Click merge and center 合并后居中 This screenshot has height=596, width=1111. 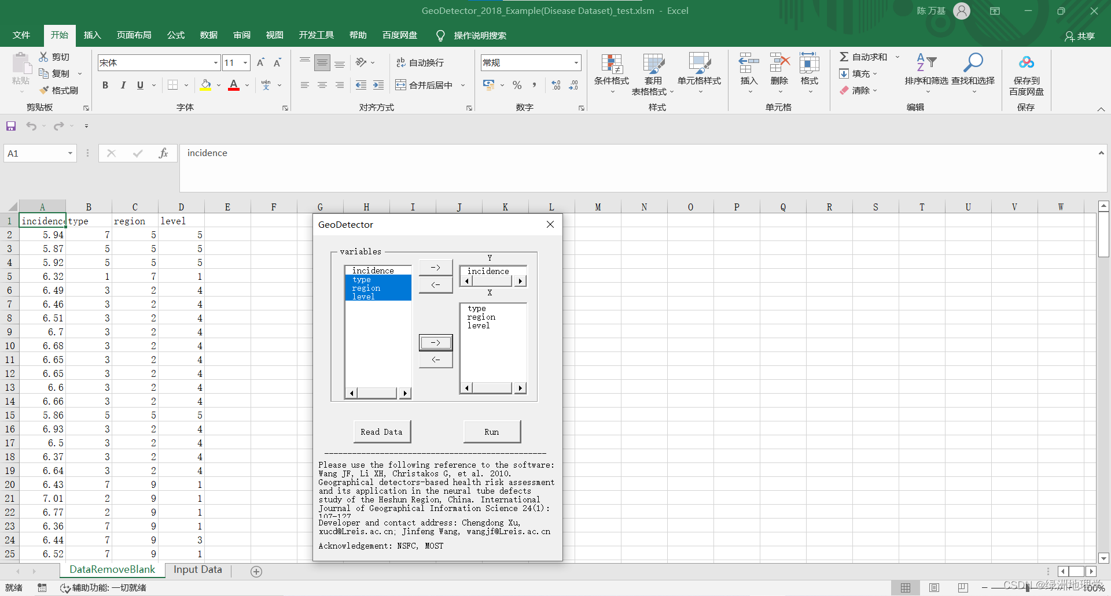(424, 85)
